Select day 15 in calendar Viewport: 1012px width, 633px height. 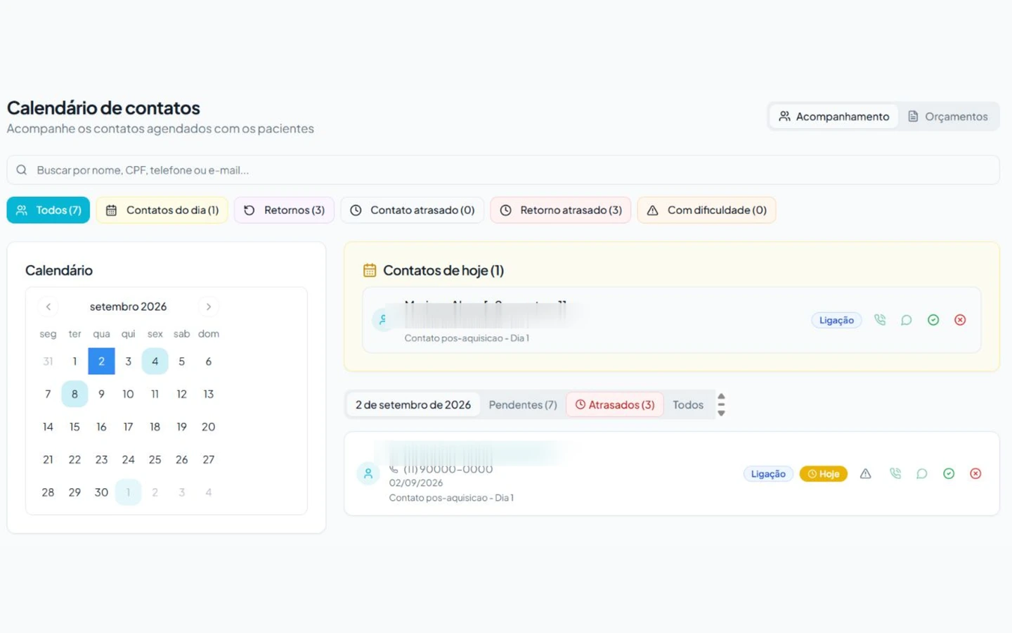click(74, 427)
